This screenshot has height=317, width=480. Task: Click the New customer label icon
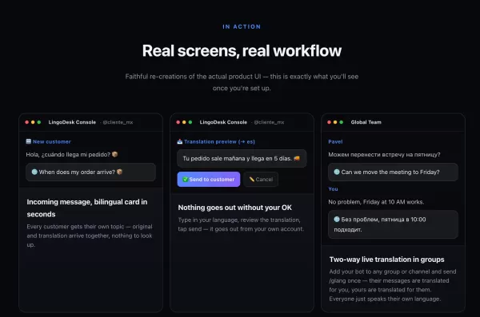pos(29,141)
